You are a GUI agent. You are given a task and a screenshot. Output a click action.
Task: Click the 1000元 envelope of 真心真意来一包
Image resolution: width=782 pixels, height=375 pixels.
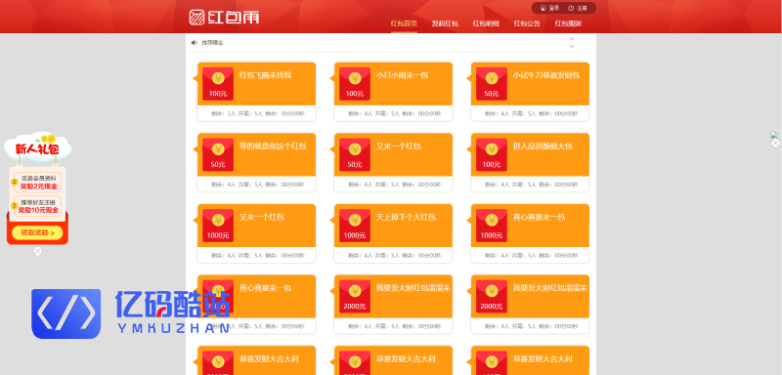click(492, 226)
